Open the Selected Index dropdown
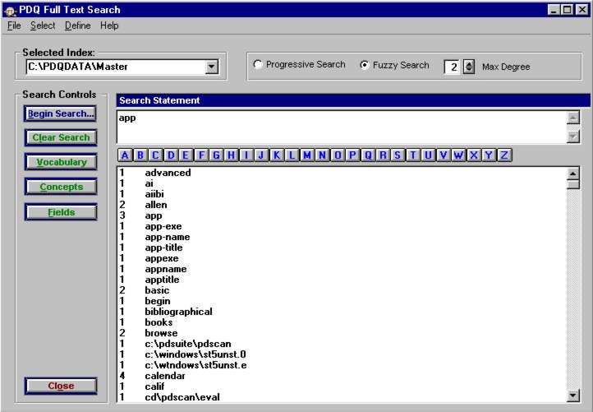 coord(211,67)
